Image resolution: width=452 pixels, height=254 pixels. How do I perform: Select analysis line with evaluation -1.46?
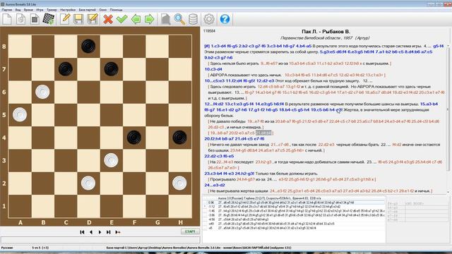[x=294, y=211]
